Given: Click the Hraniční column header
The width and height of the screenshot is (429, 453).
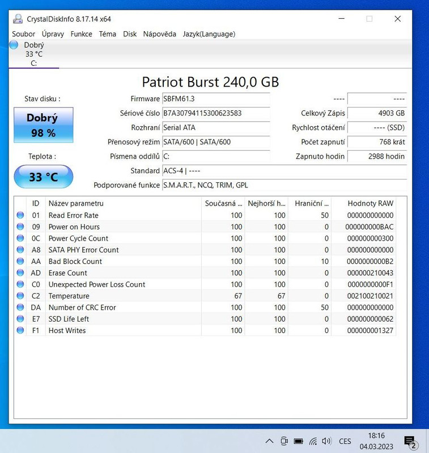Looking at the screenshot, I should (309, 203).
